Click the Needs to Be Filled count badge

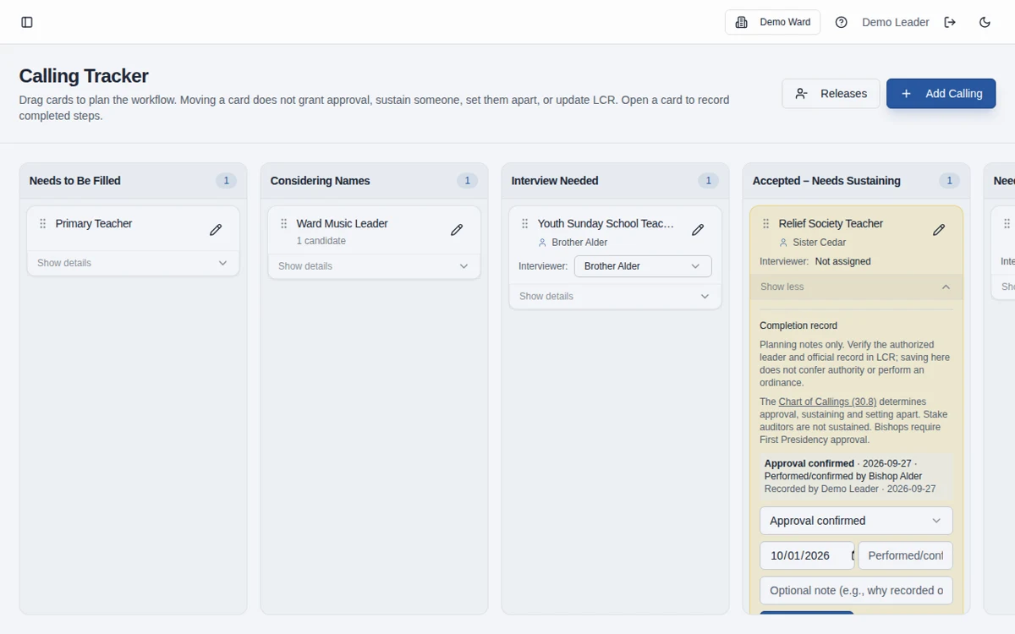226,181
